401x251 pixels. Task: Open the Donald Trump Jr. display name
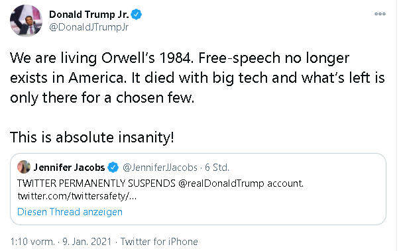[89, 15]
